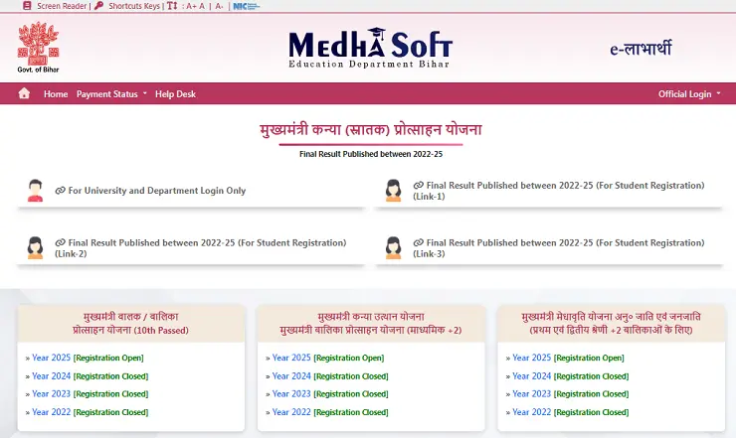Expand the Payment Status dropdown
Image resolution: width=736 pixels, height=438 pixels.
tap(111, 94)
